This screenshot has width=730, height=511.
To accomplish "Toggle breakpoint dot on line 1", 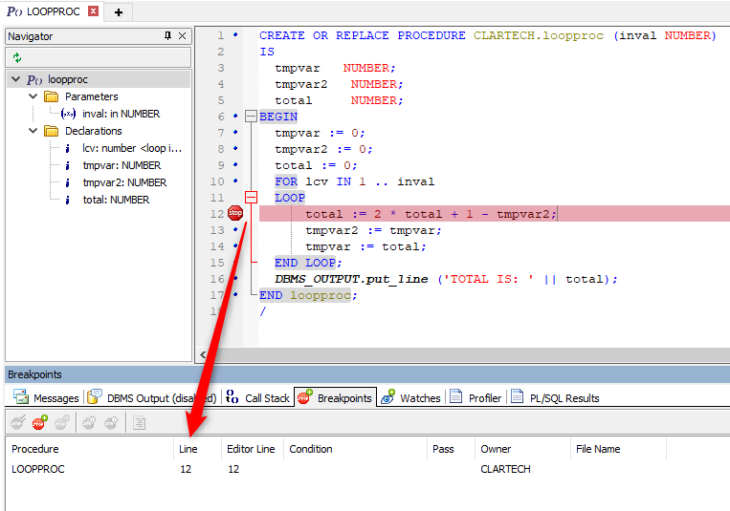I will click(235, 34).
